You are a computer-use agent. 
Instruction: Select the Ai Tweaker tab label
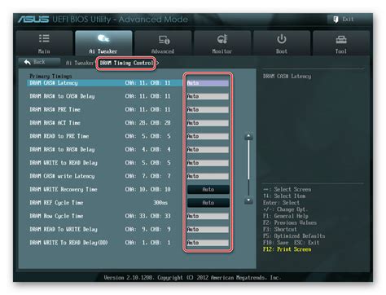(x=103, y=51)
